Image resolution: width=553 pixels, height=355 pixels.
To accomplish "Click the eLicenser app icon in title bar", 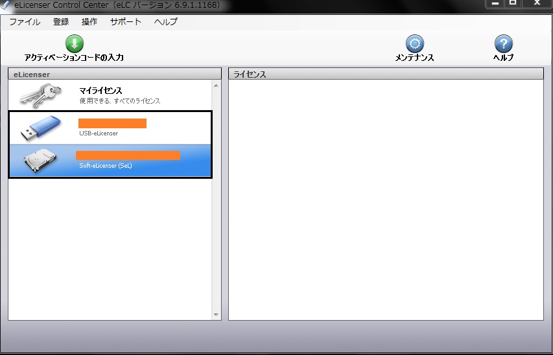I will [x=6, y=5].
